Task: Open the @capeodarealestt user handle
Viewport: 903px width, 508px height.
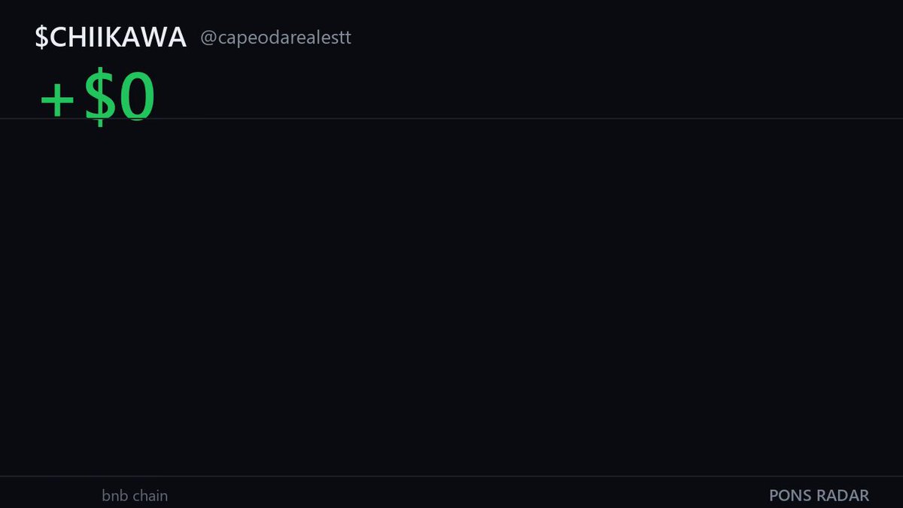Action: pyautogui.click(x=276, y=38)
